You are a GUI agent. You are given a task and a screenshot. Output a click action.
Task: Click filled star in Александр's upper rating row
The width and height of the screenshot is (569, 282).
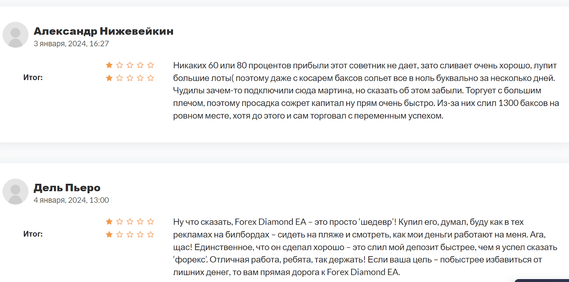[109, 65]
